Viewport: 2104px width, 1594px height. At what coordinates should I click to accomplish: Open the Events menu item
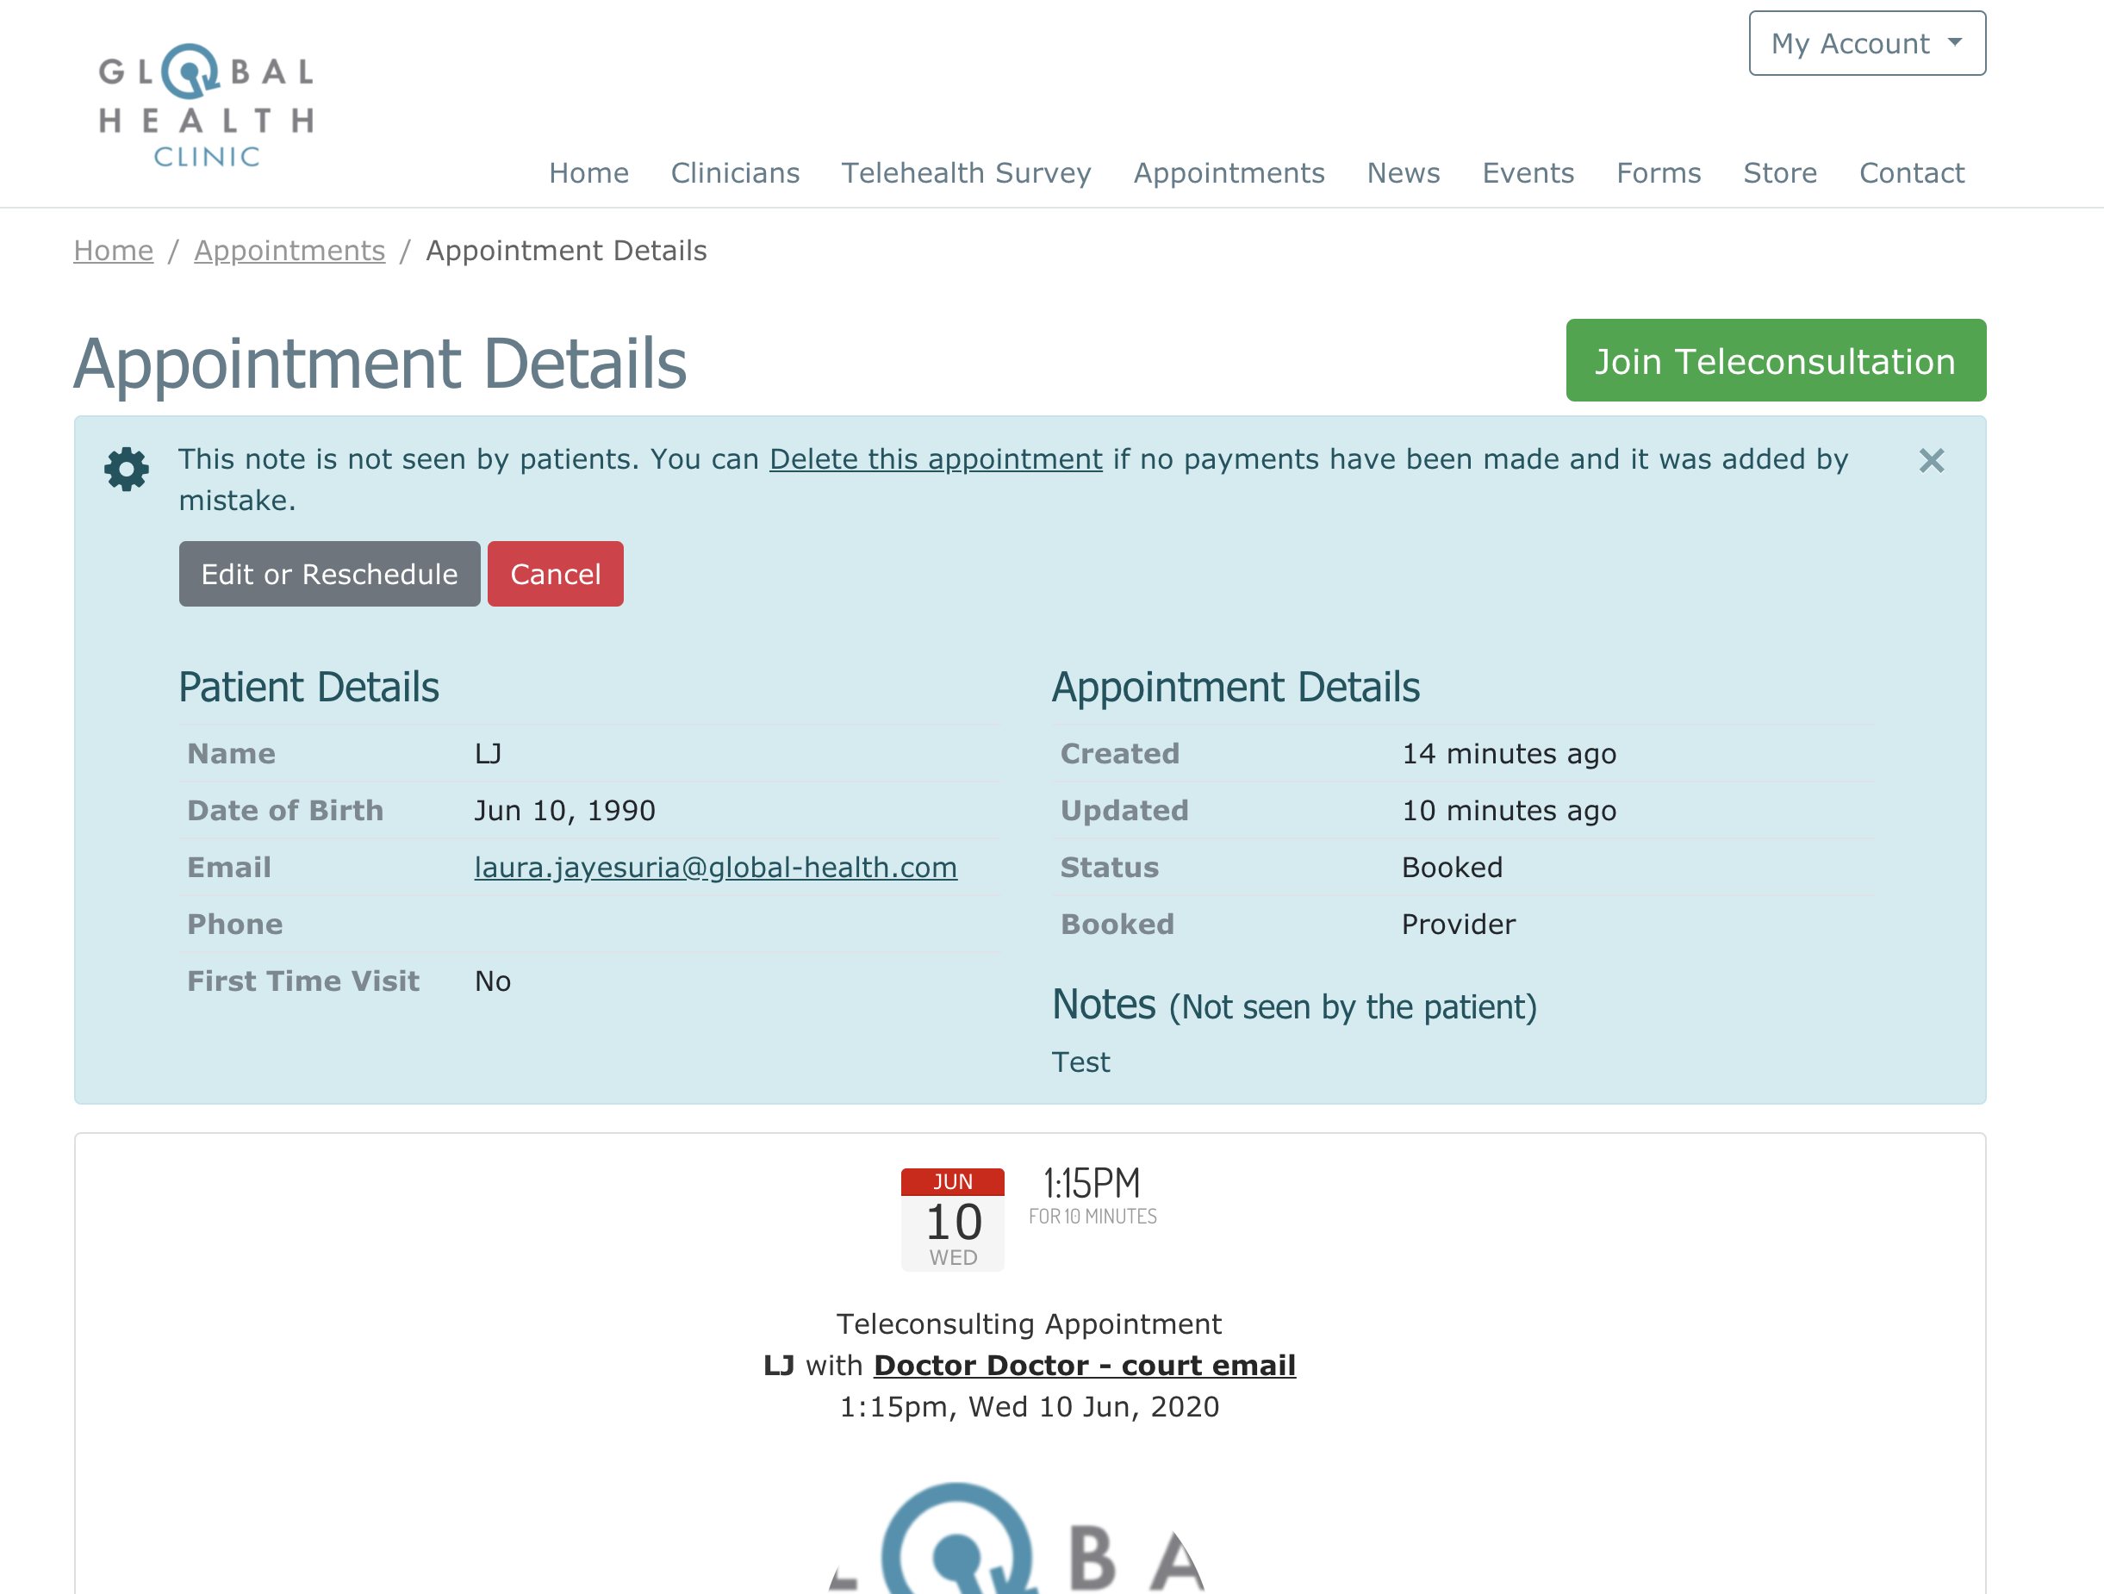pos(1528,173)
